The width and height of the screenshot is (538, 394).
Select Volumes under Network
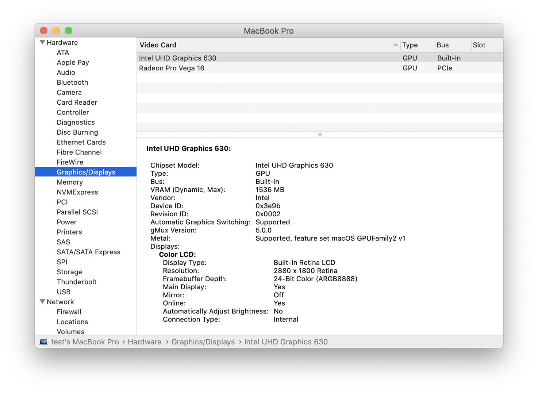(x=70, y=332)
